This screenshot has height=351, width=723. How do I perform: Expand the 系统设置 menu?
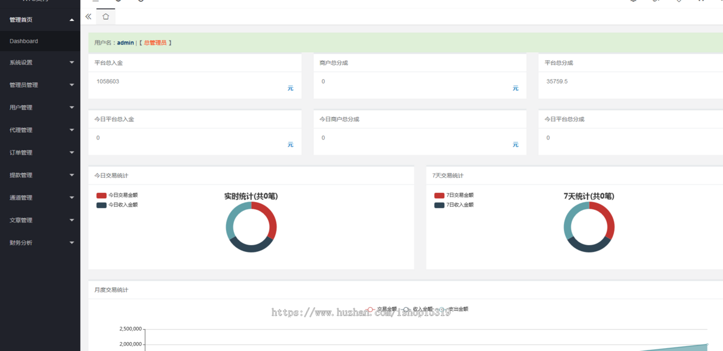(x=40, y=63)
